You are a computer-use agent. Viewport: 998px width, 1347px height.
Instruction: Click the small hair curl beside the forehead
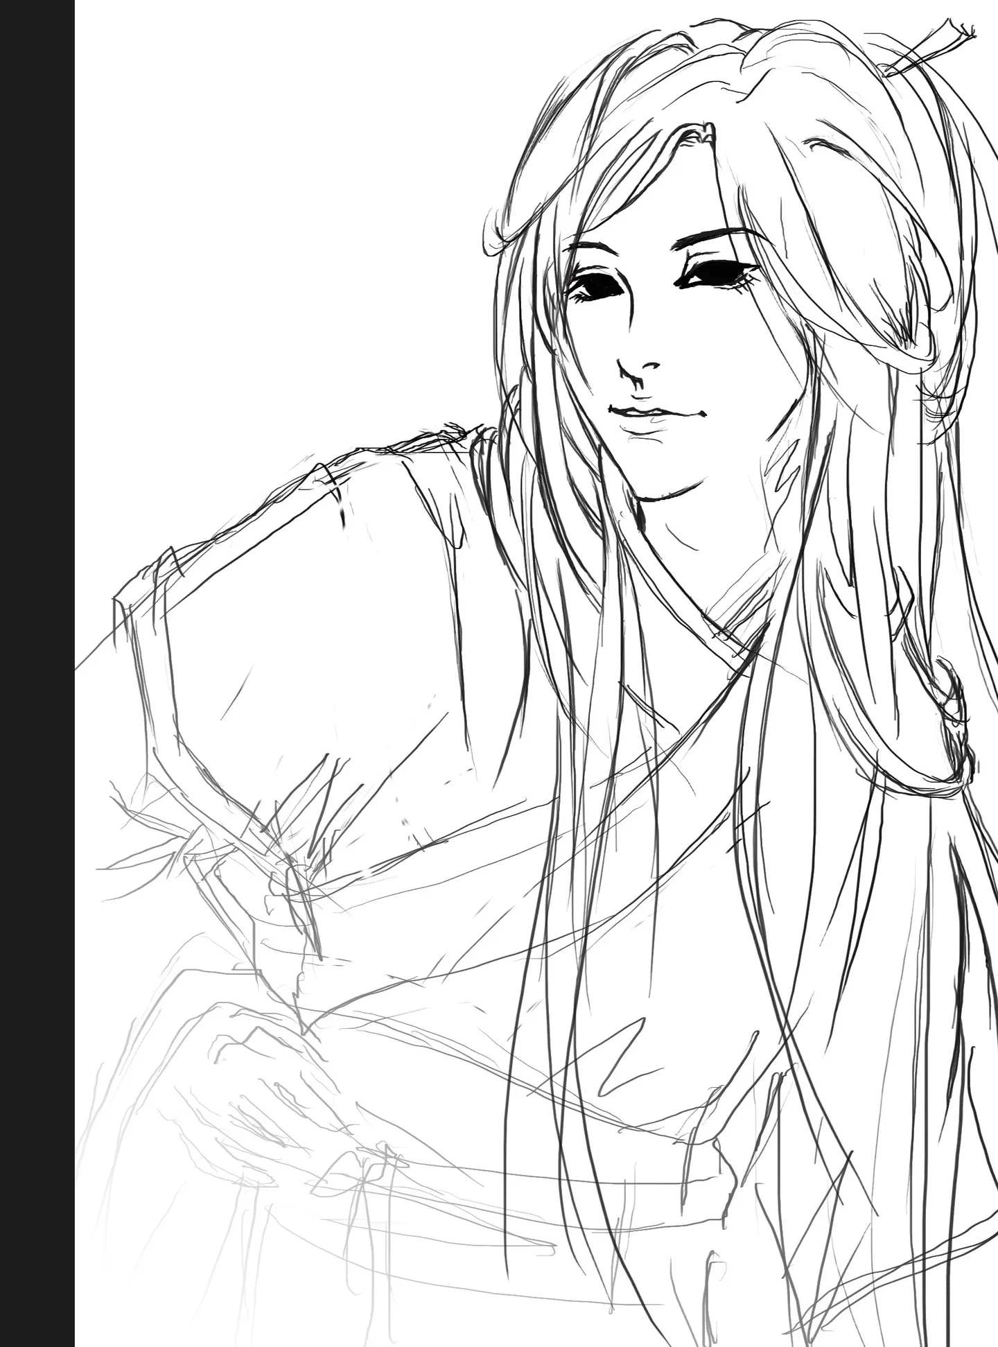493,227
